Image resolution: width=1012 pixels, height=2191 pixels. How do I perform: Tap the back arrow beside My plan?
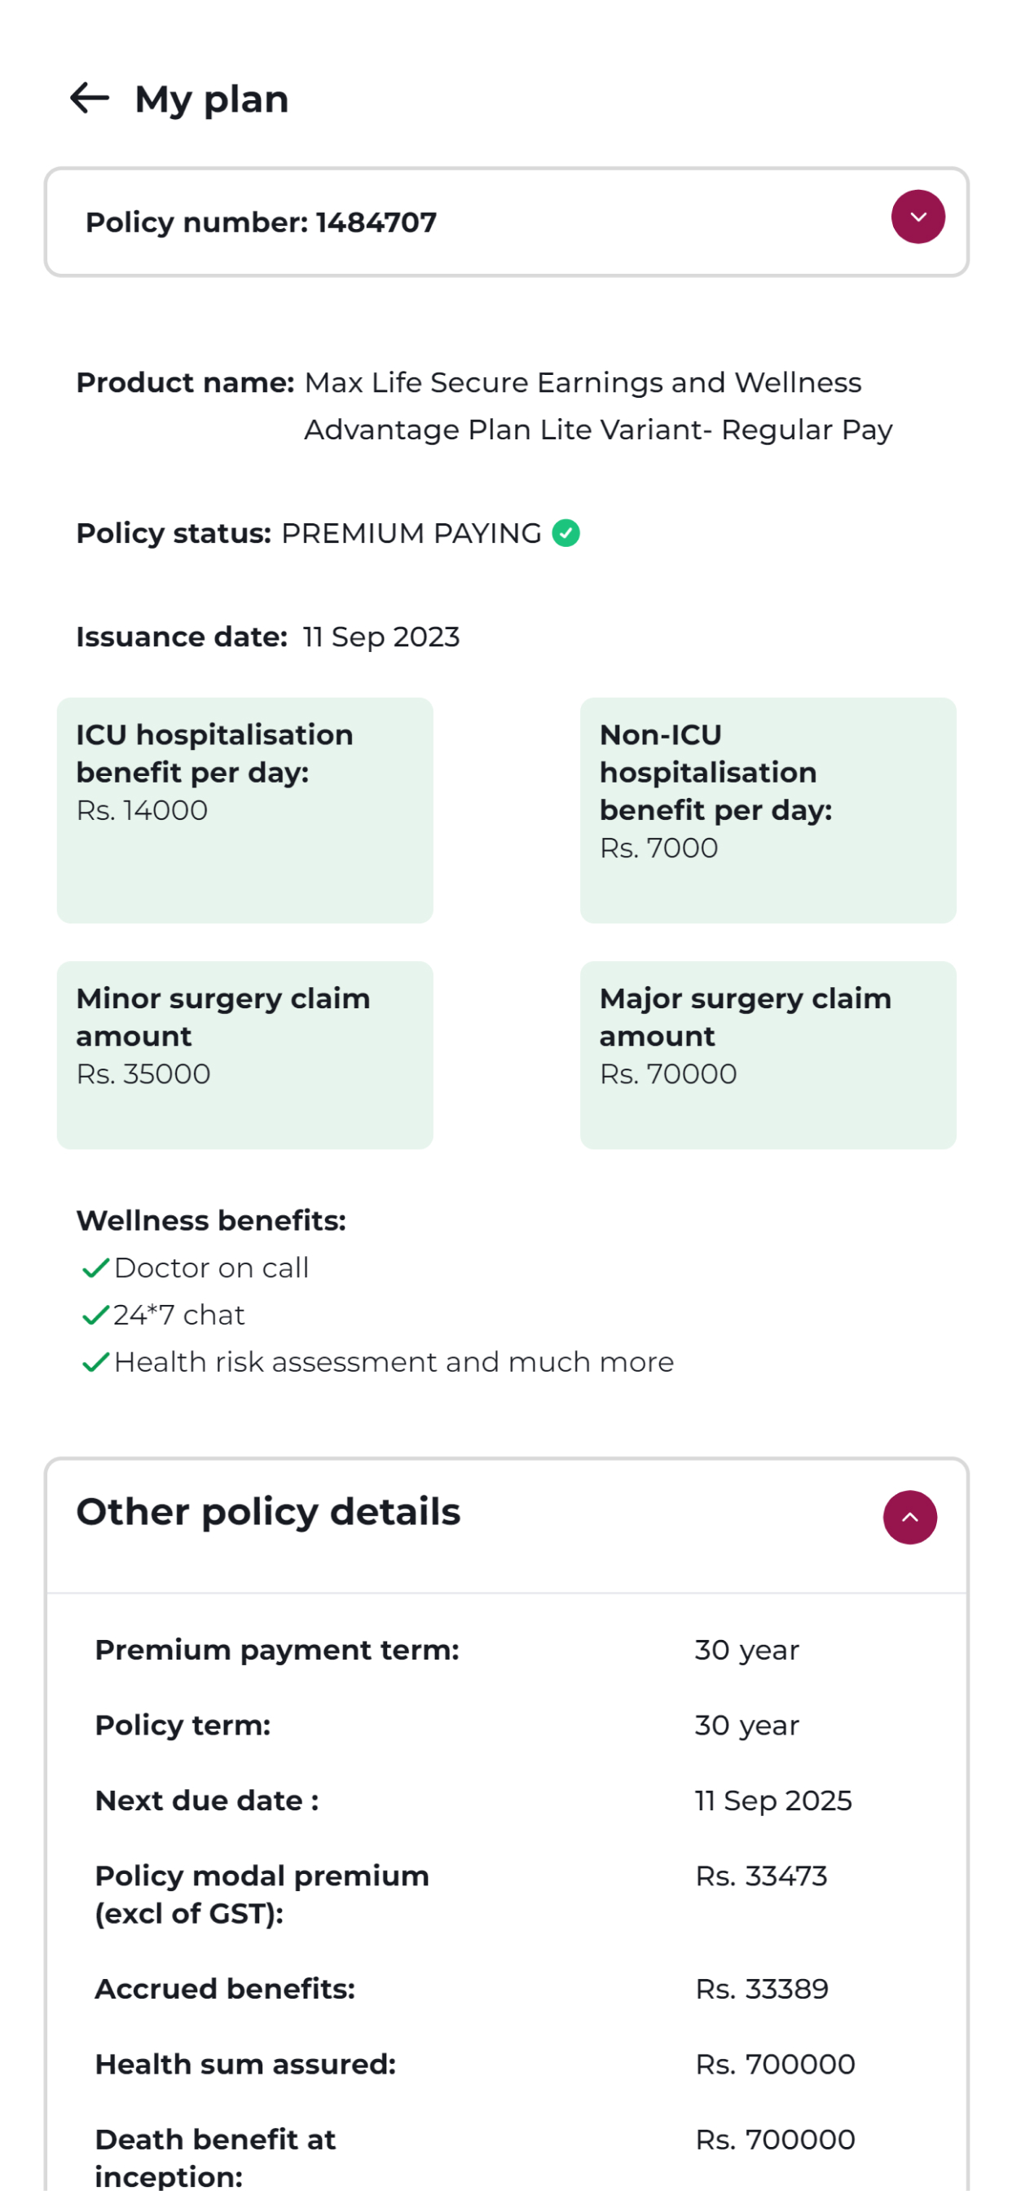pos(90,99)
